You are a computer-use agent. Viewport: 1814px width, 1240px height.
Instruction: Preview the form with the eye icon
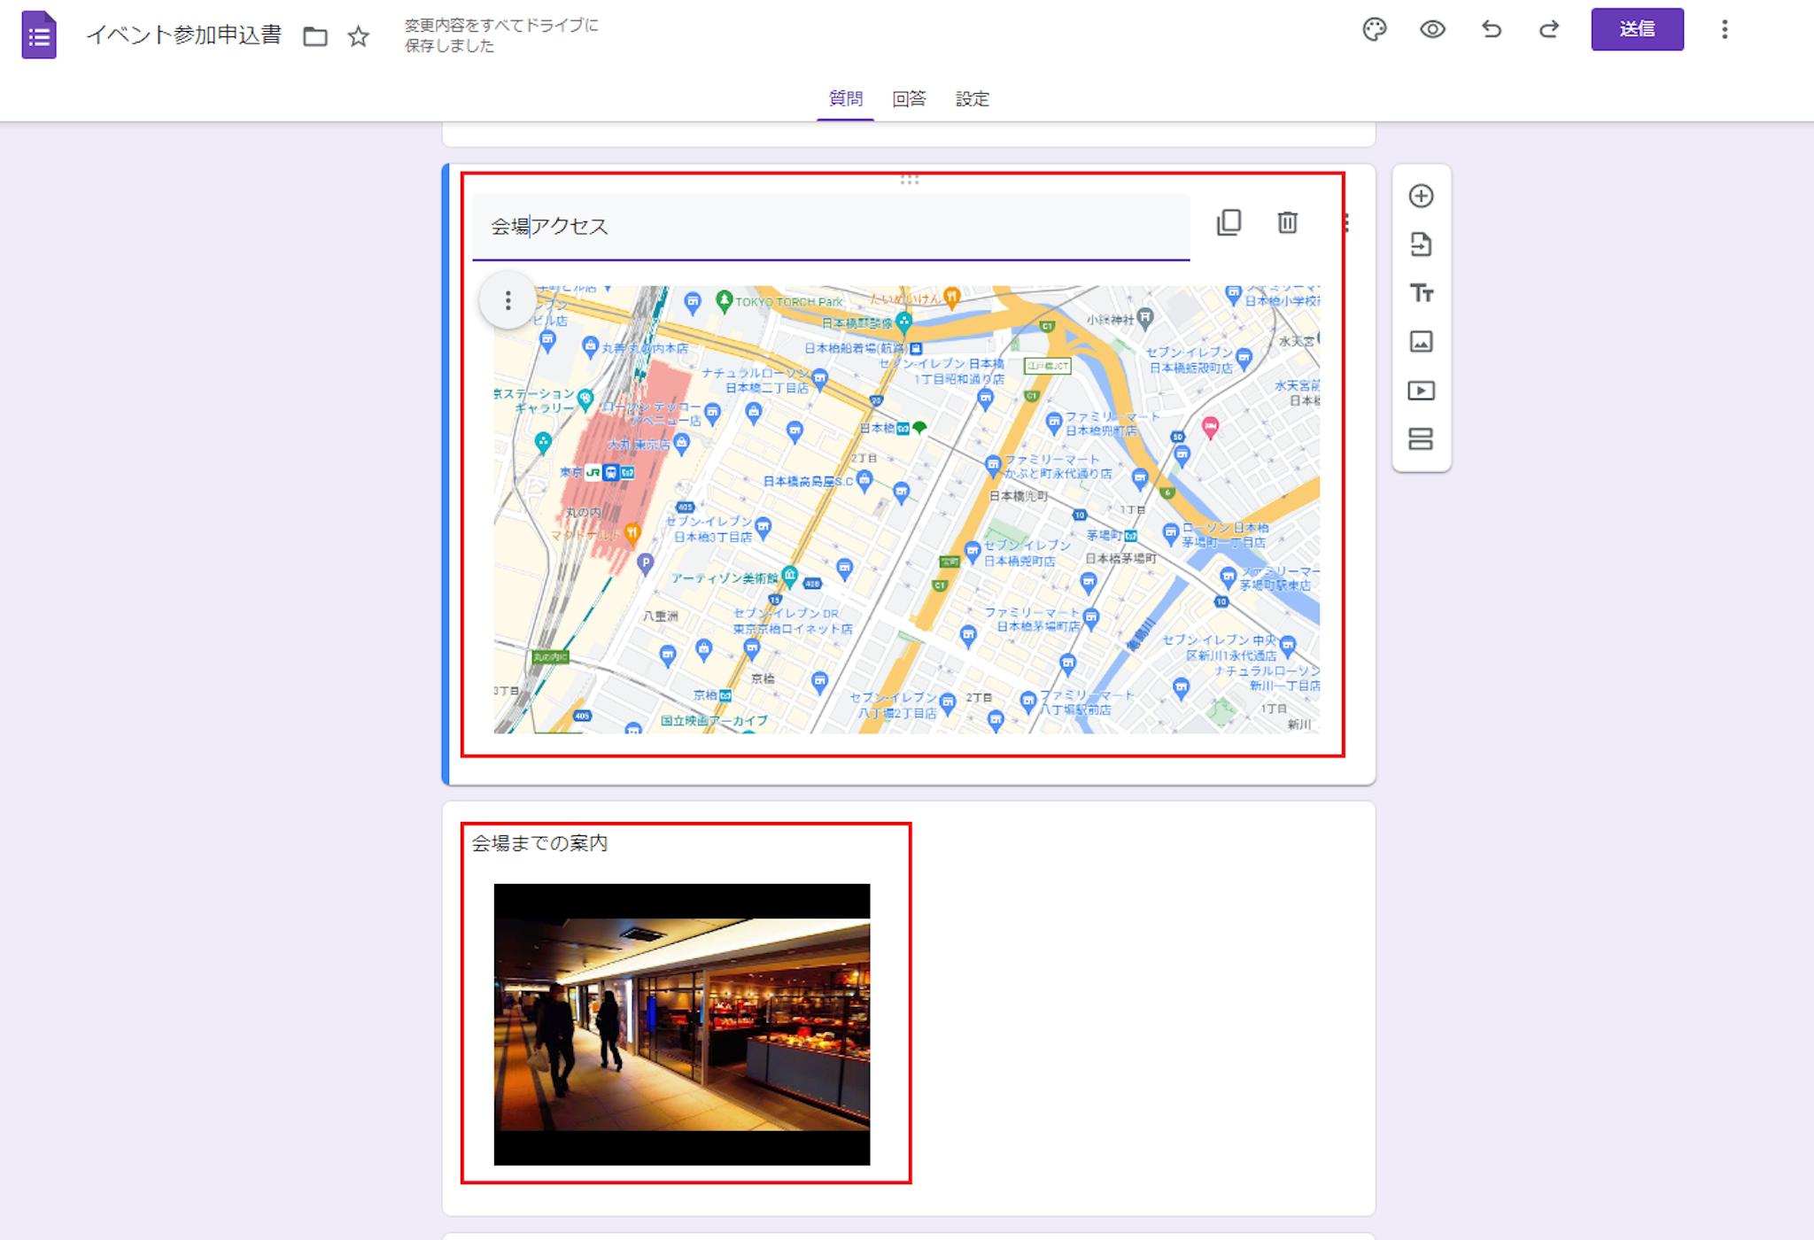1432,30
